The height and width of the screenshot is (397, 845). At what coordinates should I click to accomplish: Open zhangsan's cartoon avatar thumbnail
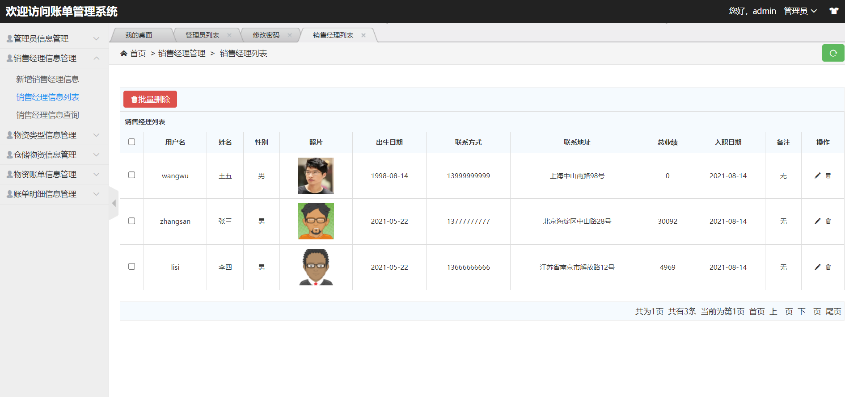pos(316,221)
